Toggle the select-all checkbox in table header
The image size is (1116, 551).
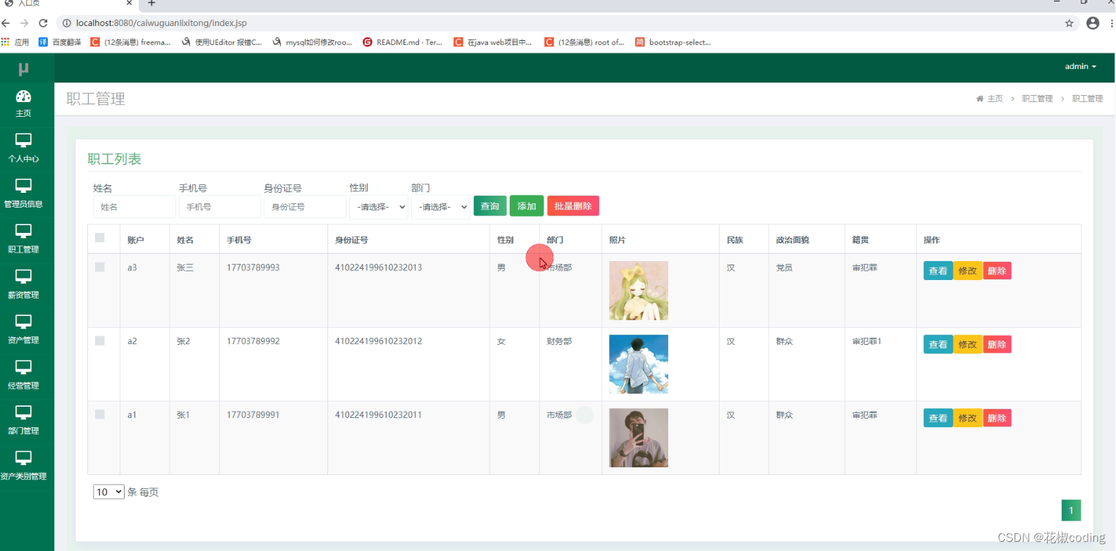click(x=100, y=238)
